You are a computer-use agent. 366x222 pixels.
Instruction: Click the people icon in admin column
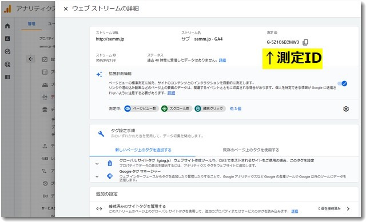[x=45, y=84]
